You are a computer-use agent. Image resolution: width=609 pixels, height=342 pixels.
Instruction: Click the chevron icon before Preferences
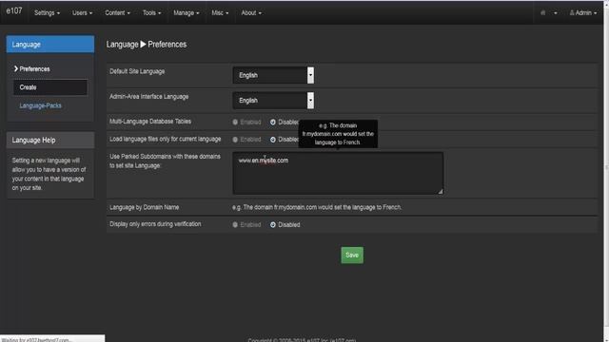pos(16,68)
